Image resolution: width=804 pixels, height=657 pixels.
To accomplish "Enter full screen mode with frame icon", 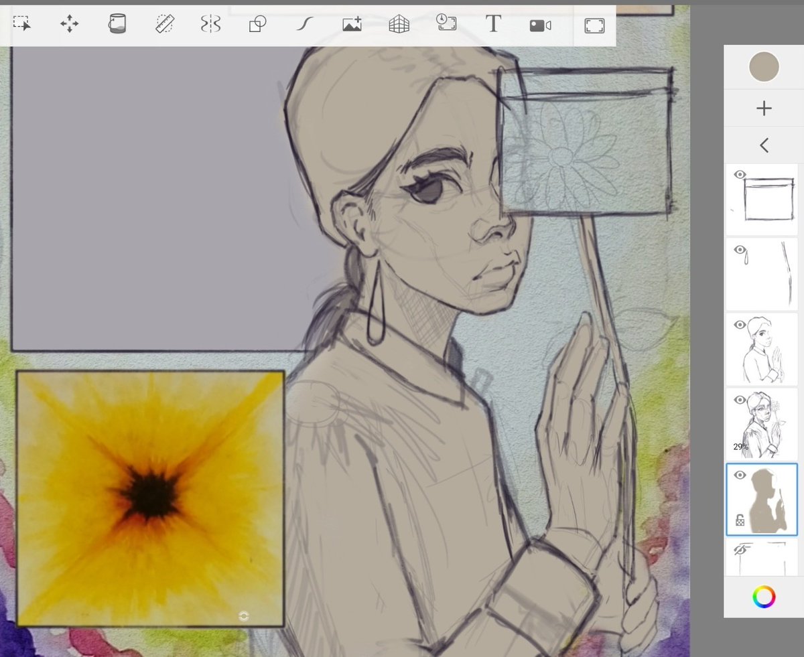I will (594, 25).
